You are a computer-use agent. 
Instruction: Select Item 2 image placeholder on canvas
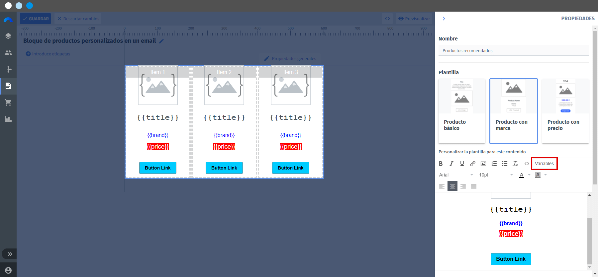pos(224,86)
